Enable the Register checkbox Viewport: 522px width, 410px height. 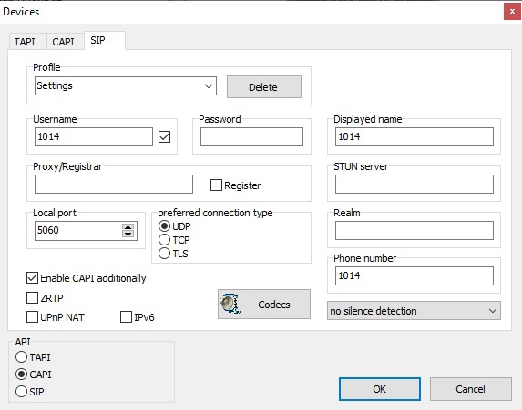(216, 185)
